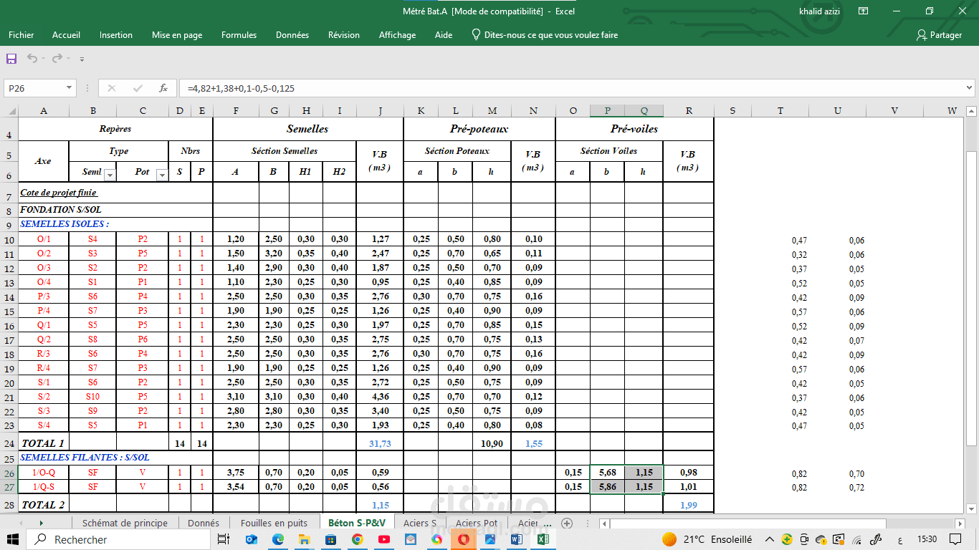Open YouTube icon in the taskbar

click(384, 539)
